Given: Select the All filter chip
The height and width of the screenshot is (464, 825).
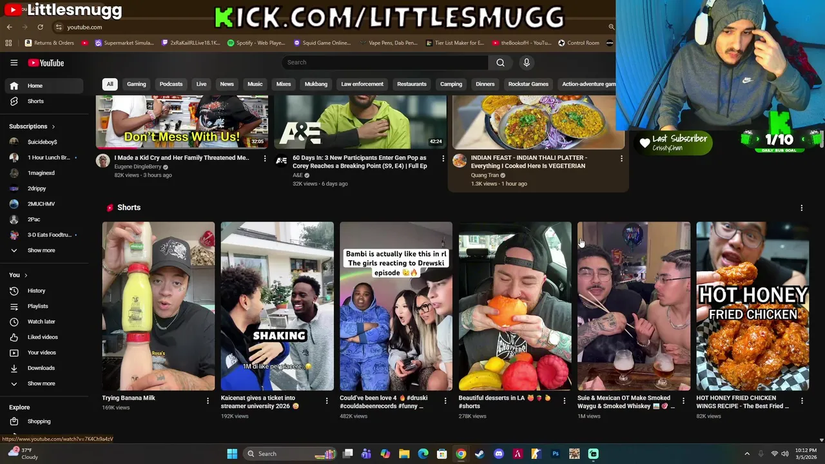Looking at the screenshot, I should 110,84.
